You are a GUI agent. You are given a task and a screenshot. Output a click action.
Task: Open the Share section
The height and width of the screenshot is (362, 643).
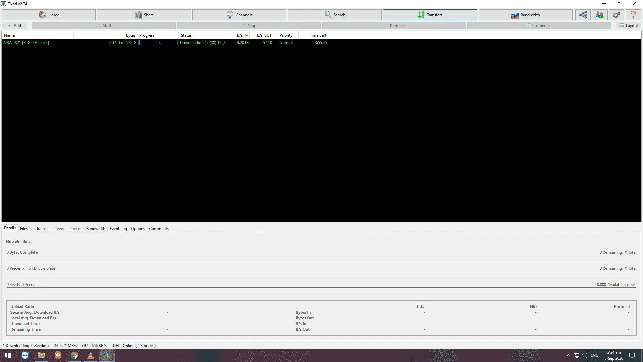144,15
